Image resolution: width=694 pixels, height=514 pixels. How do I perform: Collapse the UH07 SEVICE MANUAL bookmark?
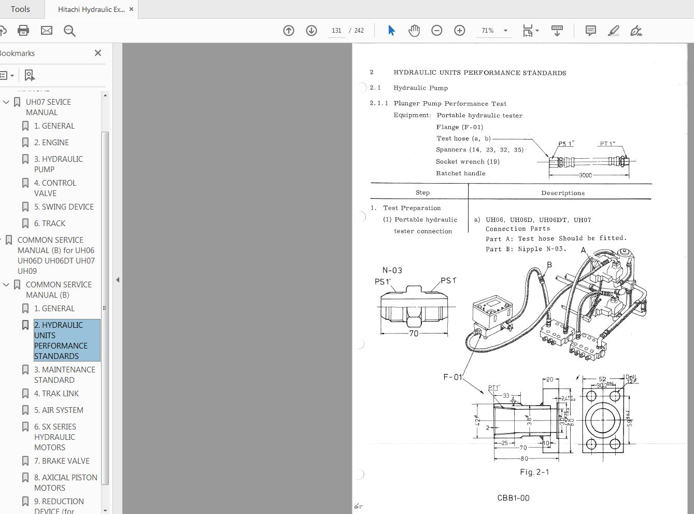(x=6, y=102)
